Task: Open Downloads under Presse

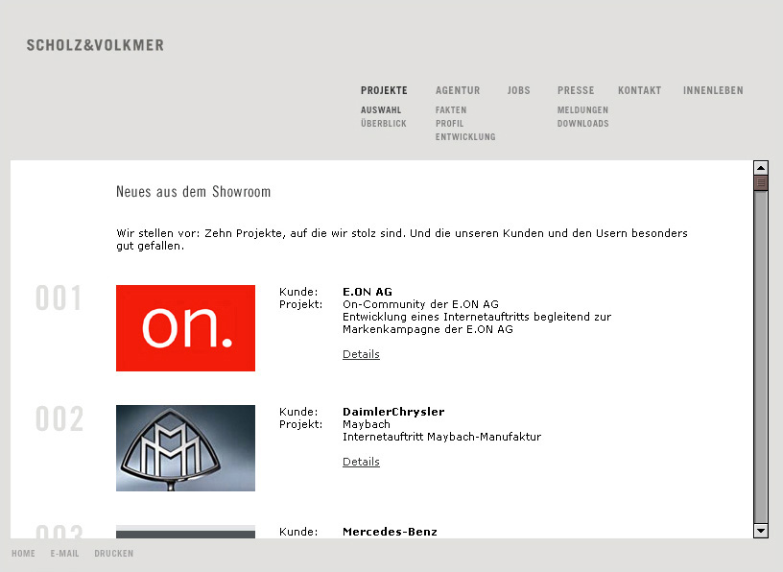Action: point(582,124)
